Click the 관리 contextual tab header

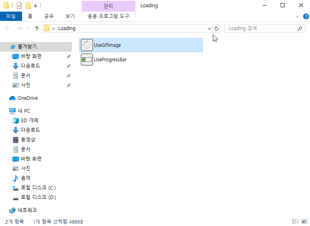tap(108, 6)
